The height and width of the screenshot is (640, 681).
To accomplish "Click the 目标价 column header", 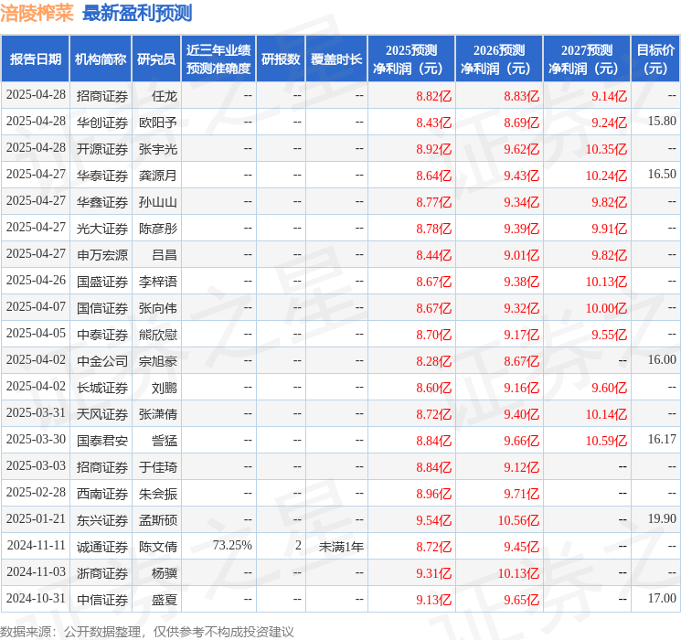I will coord(654,59).
